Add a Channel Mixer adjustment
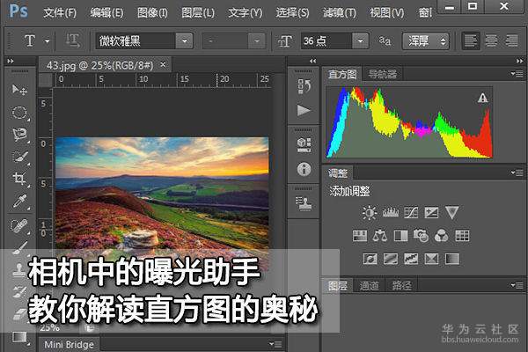 [442, 236]
